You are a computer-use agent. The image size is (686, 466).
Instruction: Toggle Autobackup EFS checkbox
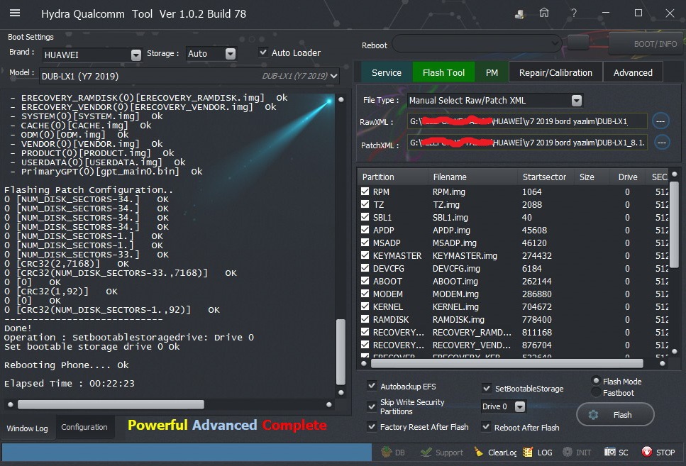tap(372, 385)
